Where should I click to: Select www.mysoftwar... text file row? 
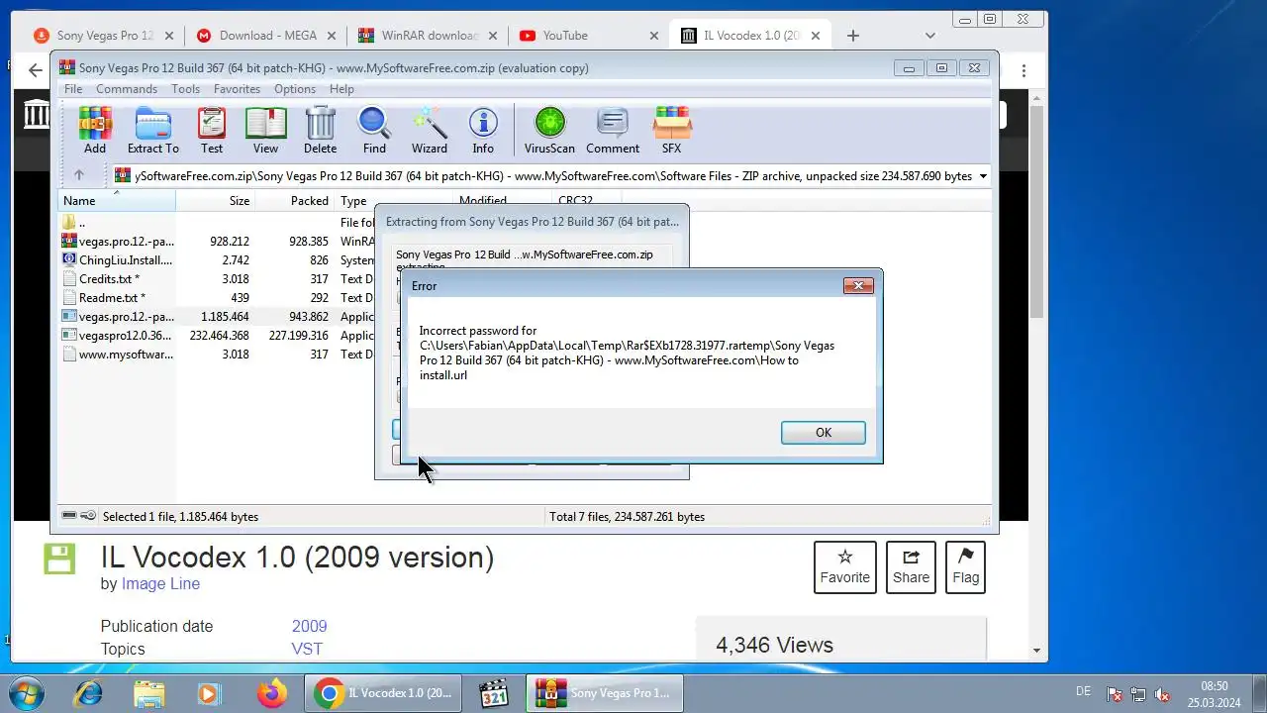pyautogui.click(x=218, y=355)
